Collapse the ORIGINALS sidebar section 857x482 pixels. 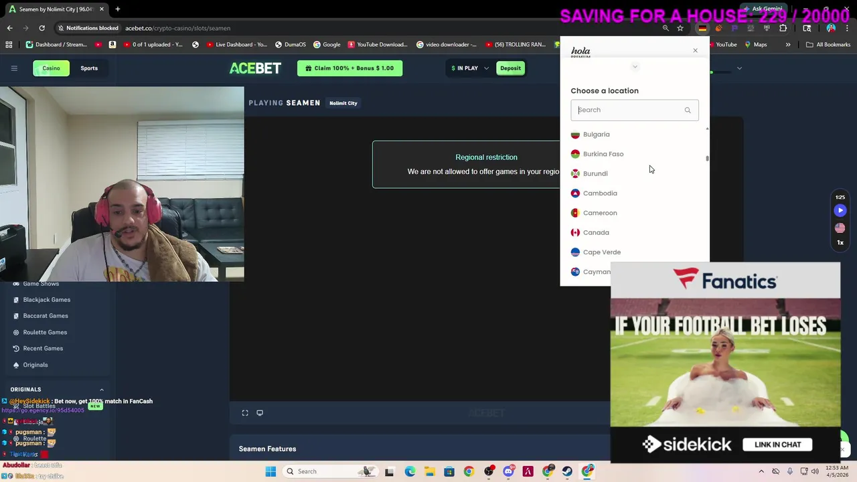[x=102, y=390]
